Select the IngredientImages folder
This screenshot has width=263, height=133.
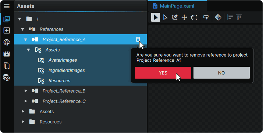(x=67, y=70)
